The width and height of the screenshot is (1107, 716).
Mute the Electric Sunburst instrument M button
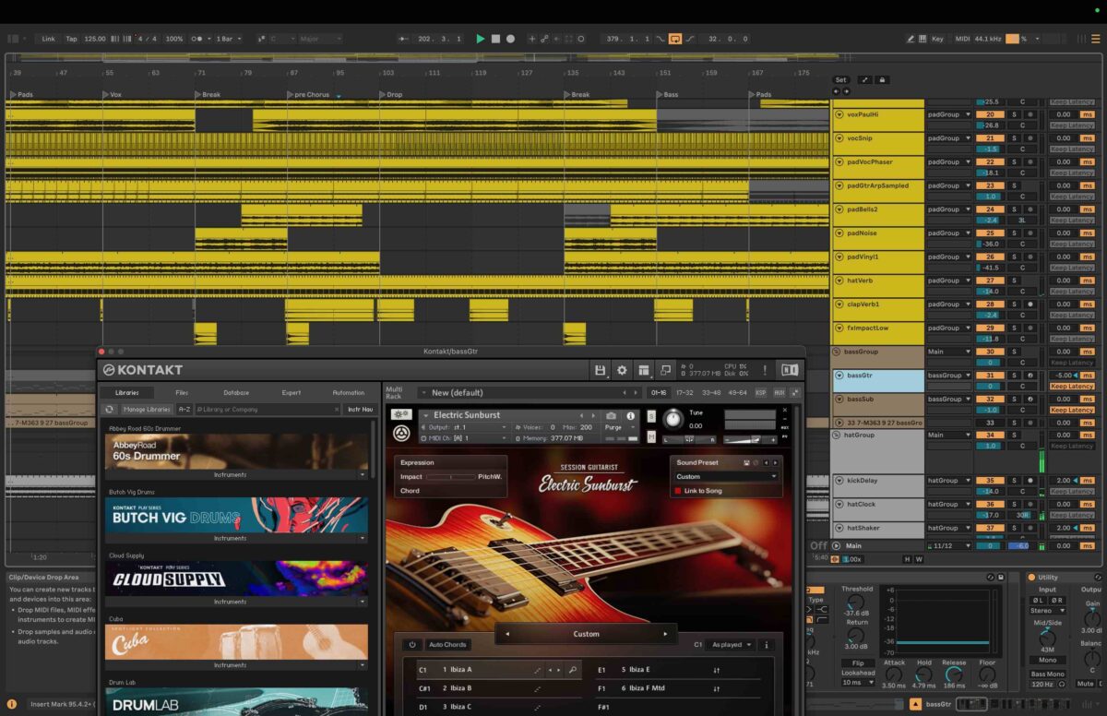651,436
